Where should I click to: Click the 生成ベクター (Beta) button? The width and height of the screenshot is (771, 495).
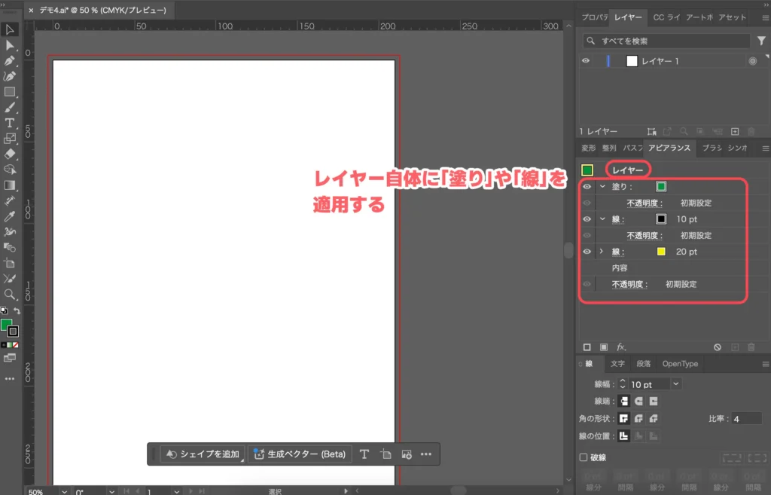300,454
